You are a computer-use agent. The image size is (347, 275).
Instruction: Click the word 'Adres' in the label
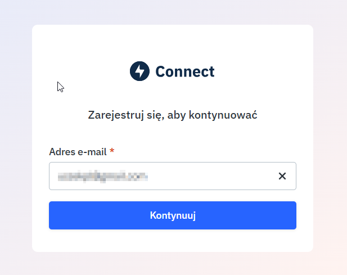pyautogui.click(x=61, y=152)
